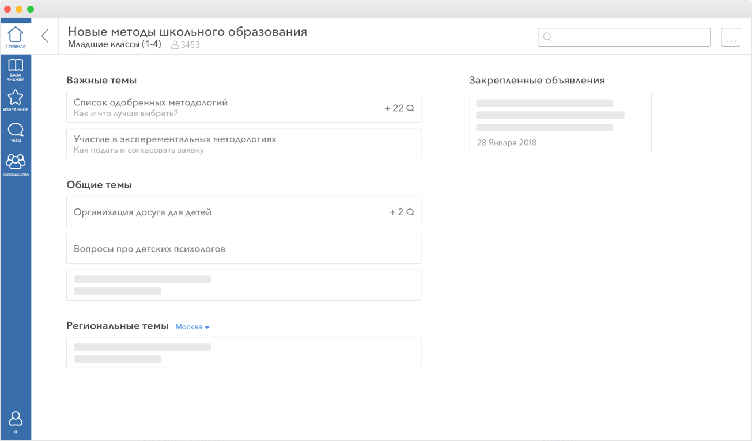Image resolution: width=752 pixels, height=441 pixels.
Task: Open topic Организация досуга для детей
Action: click(230, 212)
